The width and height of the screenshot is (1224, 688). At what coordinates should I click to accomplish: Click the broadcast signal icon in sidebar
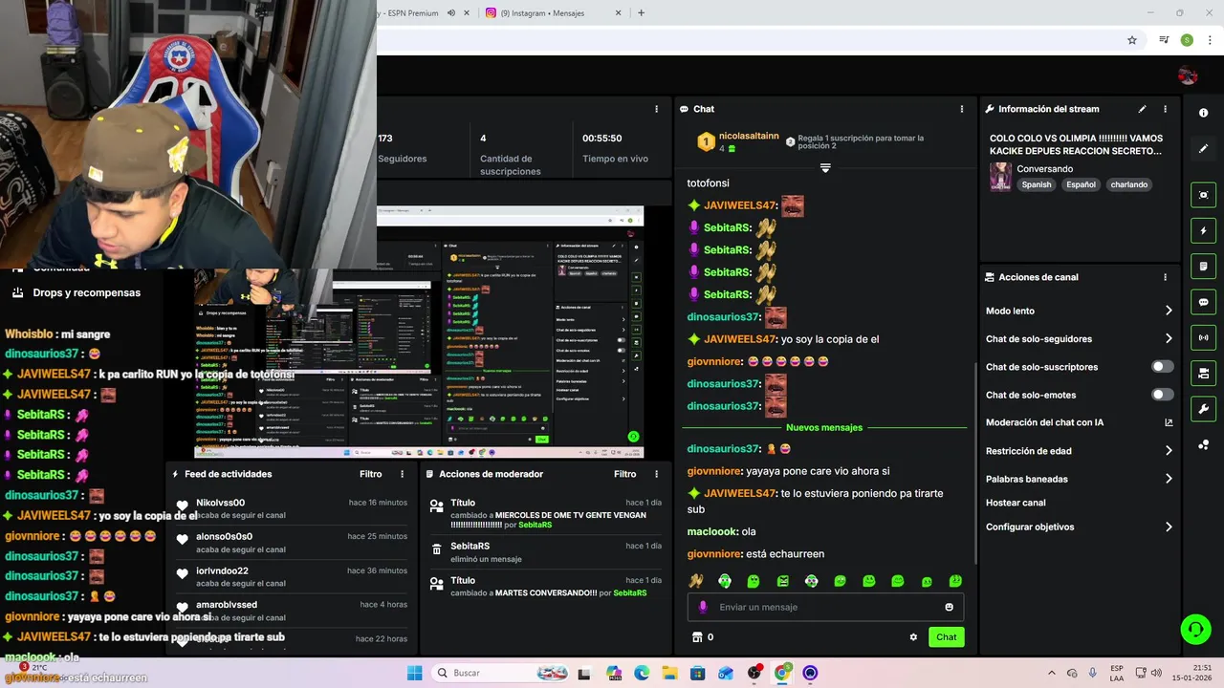1203,337
